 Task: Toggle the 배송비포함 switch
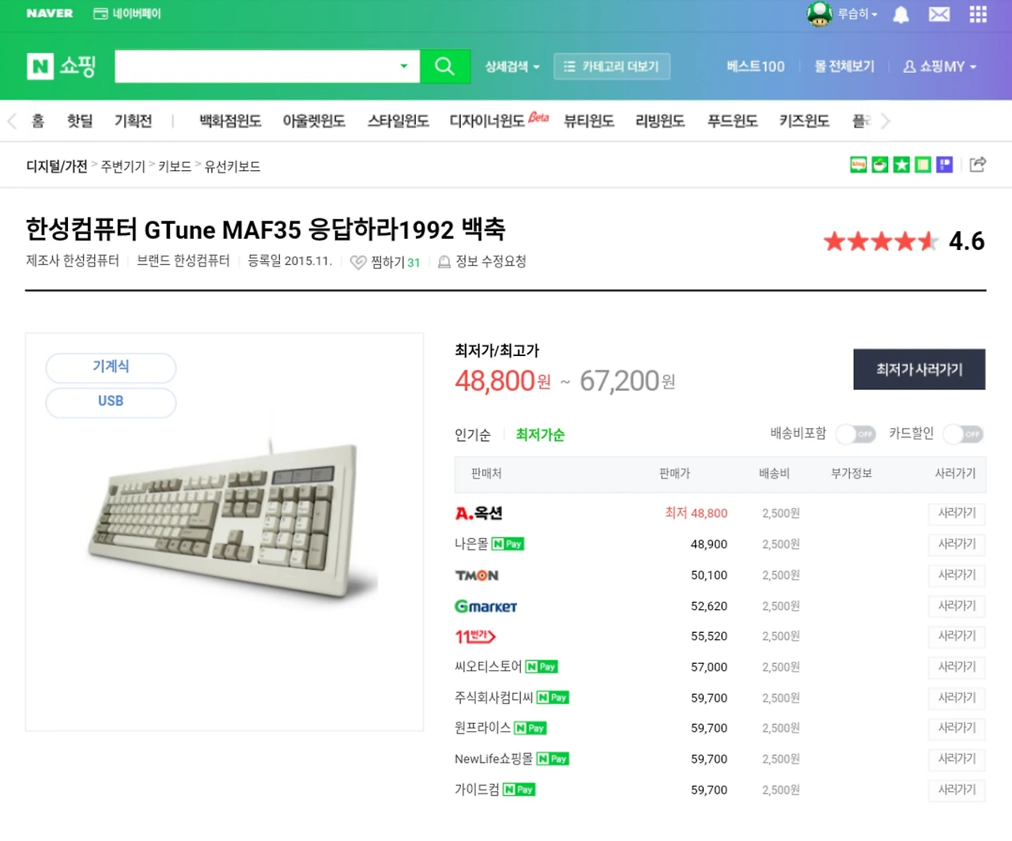(x=856, y=434)
